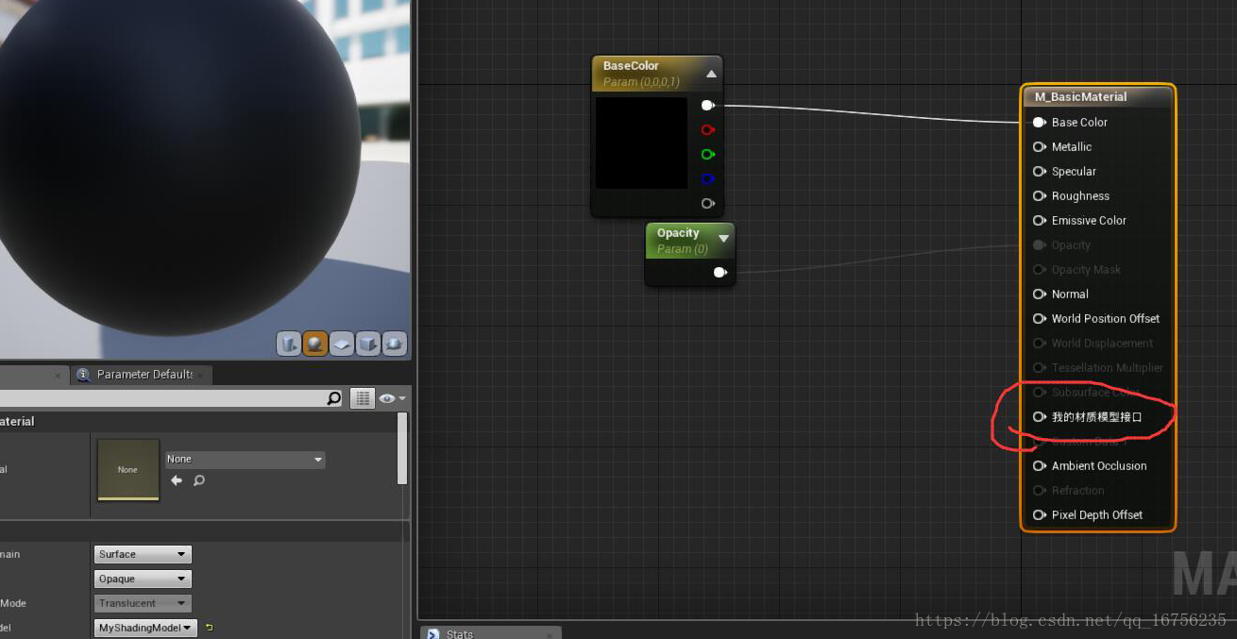Click the Parameter Defaults tab info icon

point(83,375)
